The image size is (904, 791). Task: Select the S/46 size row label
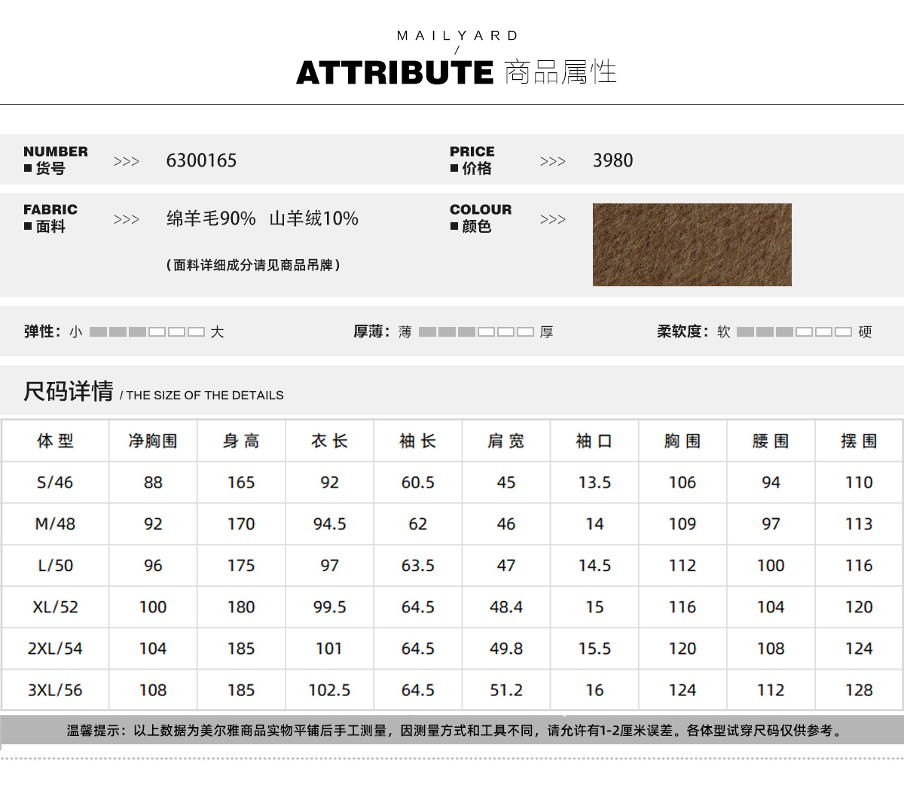(55, 482)
